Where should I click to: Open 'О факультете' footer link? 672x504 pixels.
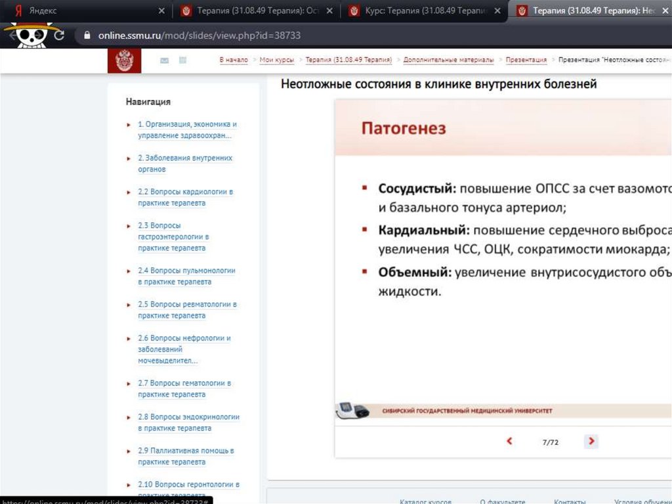coord(502,501)
